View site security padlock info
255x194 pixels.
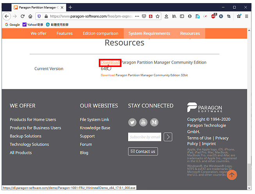(x=46, y=16)
